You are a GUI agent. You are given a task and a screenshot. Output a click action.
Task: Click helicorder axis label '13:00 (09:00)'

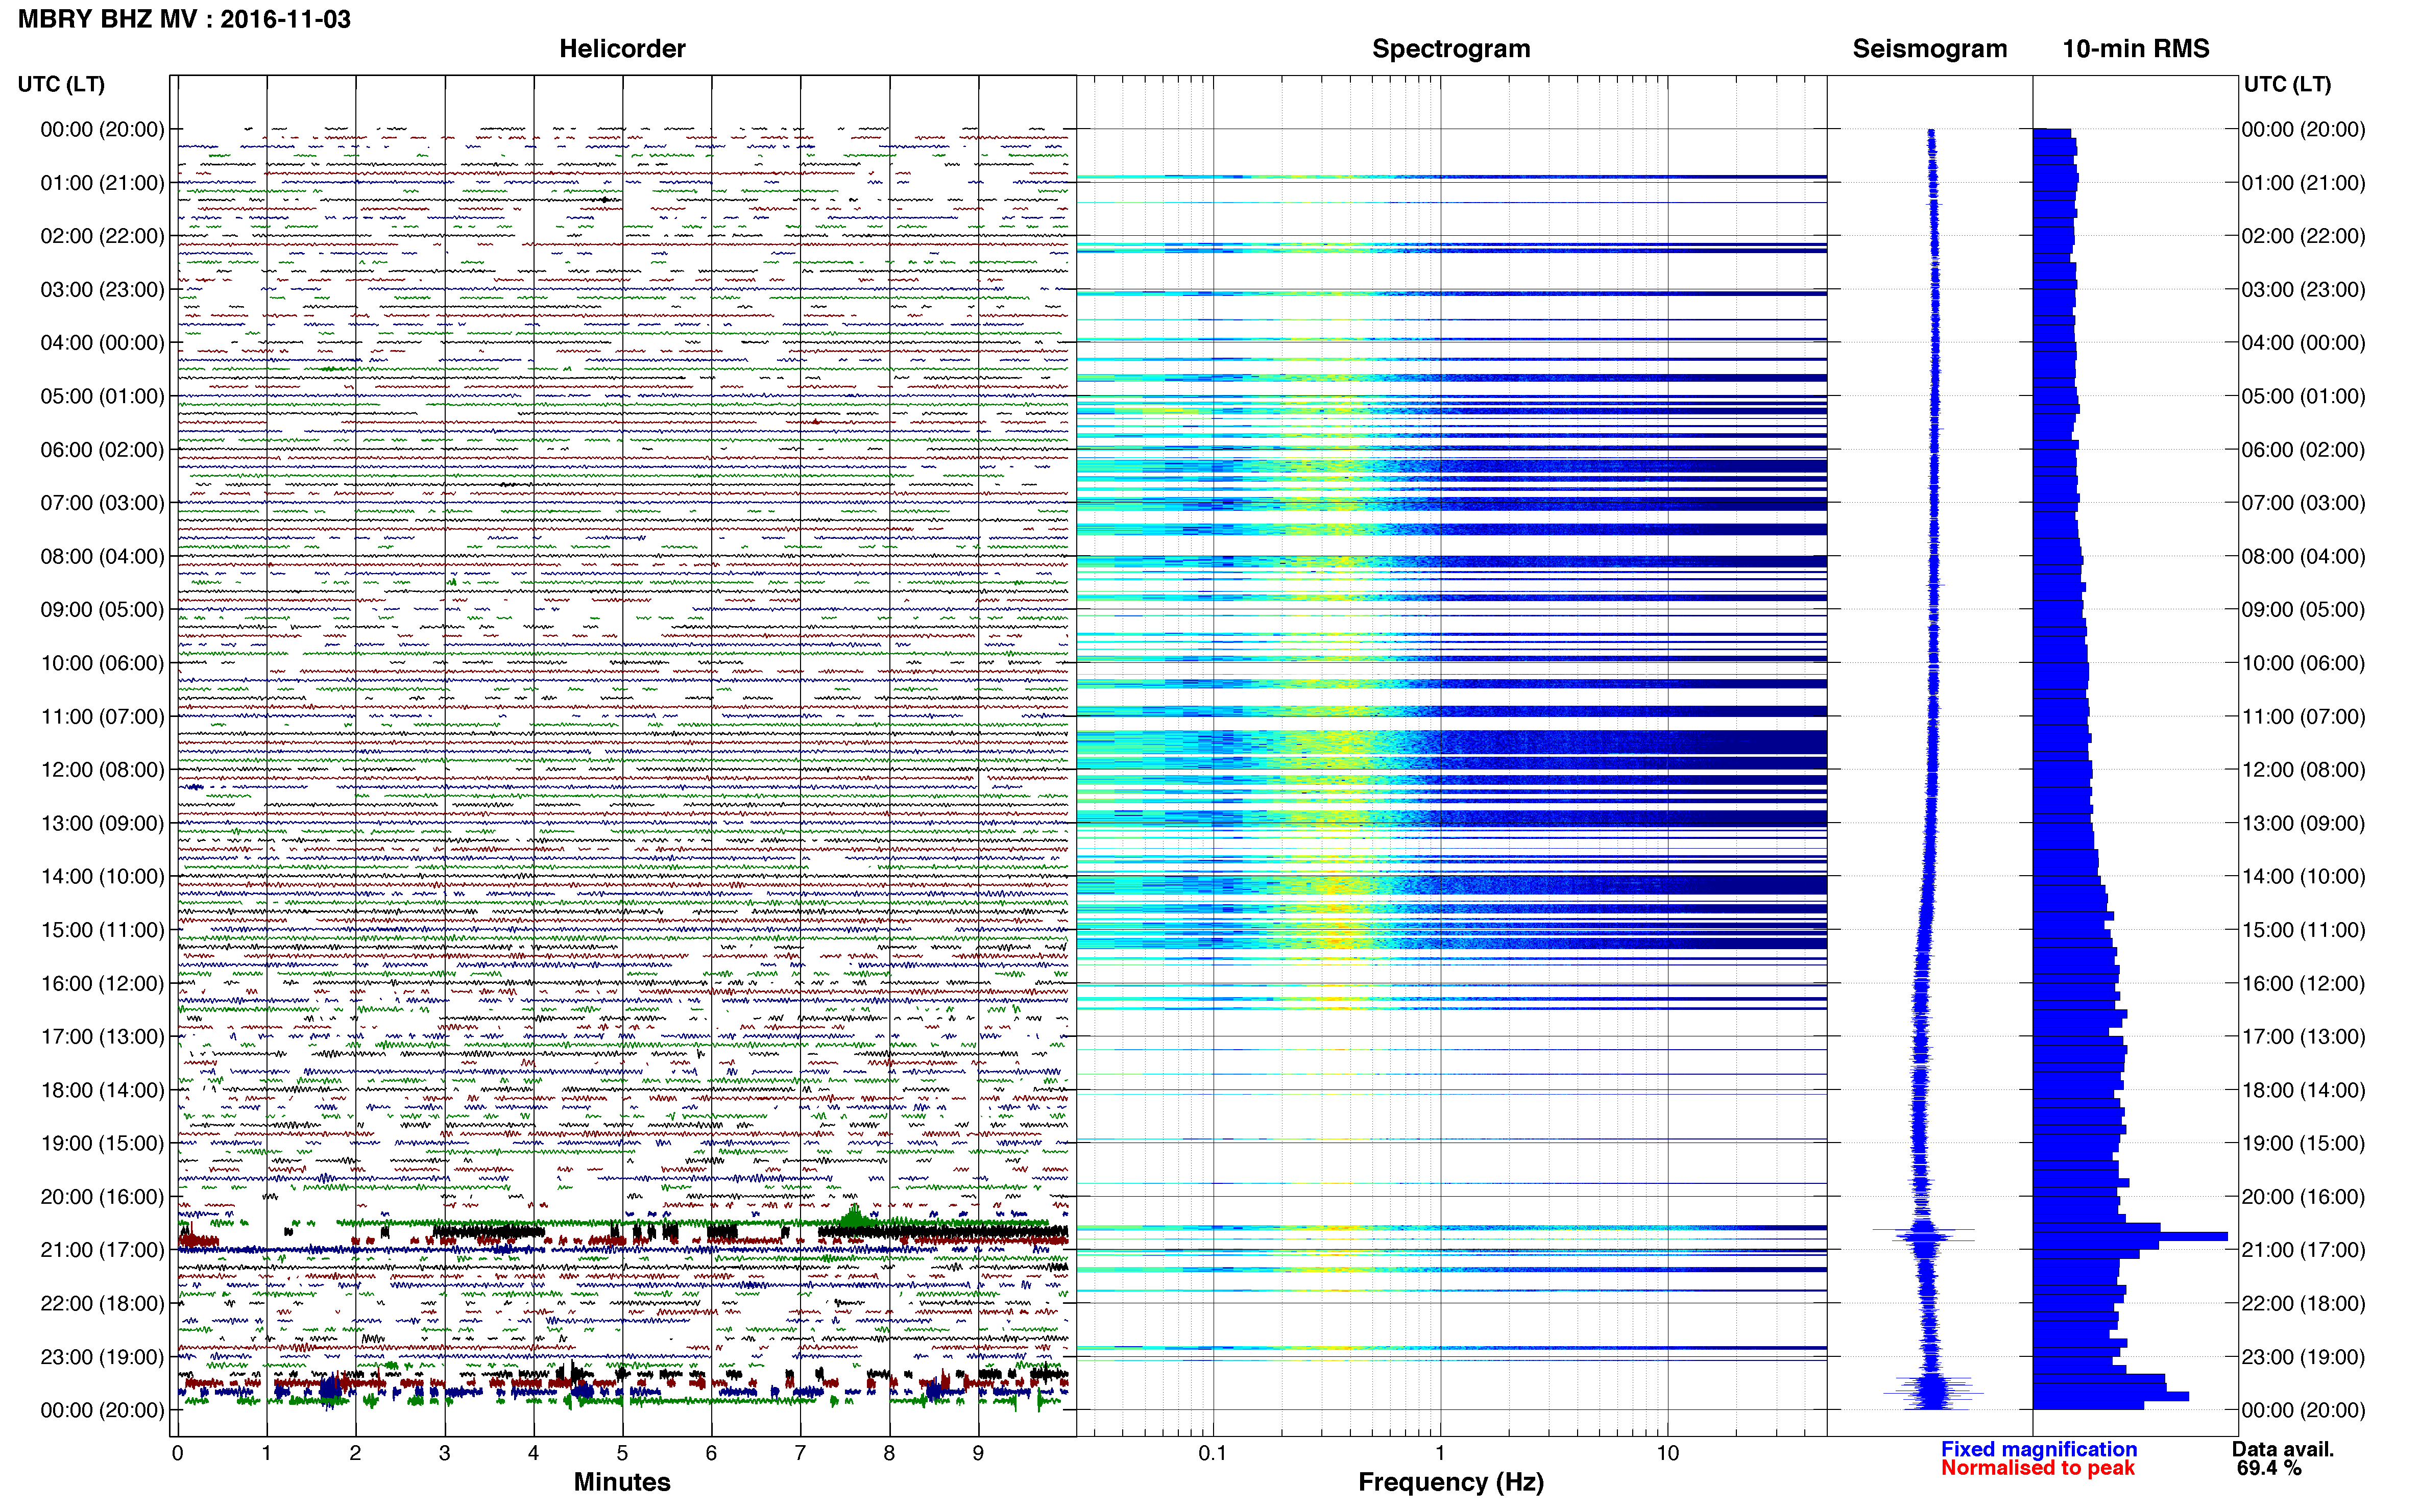(x=102, y=823)
